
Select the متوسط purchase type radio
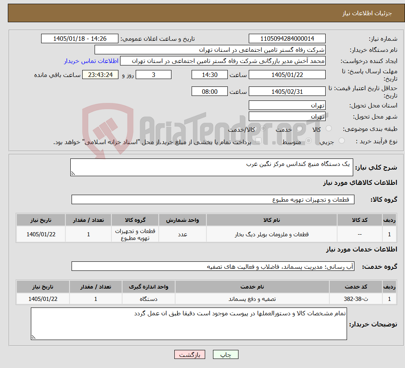(309, 141)
